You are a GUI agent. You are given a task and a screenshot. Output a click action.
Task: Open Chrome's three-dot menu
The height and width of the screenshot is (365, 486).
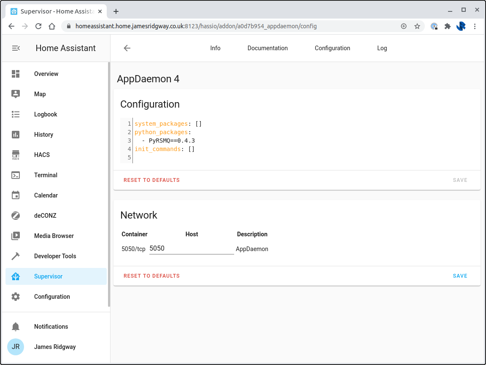coord(475,26)
